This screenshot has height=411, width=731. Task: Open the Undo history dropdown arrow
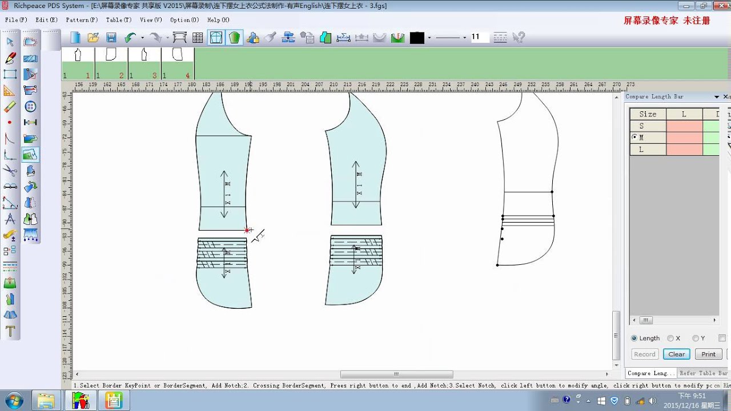[x=142, y=38]
